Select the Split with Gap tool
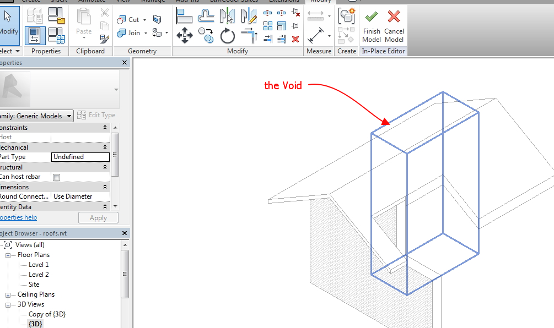This screenshot has height=328, width=554. pyautogui.click(x=281, y=13)
